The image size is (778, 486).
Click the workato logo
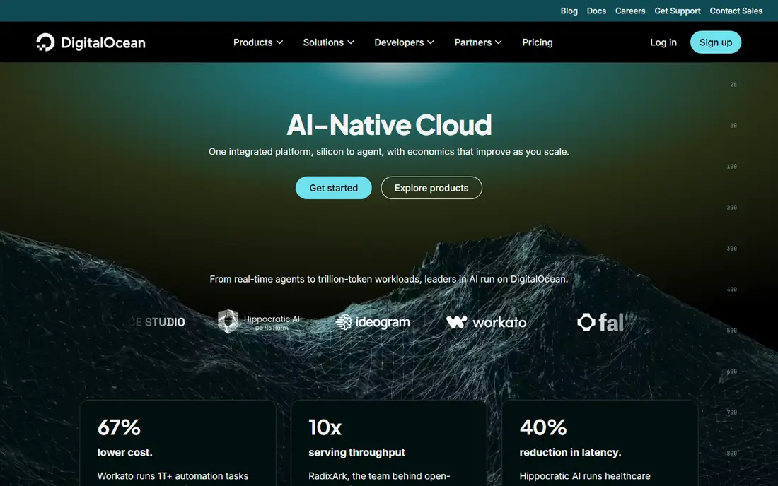[487, 323]
